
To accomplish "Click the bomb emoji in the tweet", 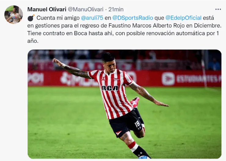I will click(x=31, y=18).
